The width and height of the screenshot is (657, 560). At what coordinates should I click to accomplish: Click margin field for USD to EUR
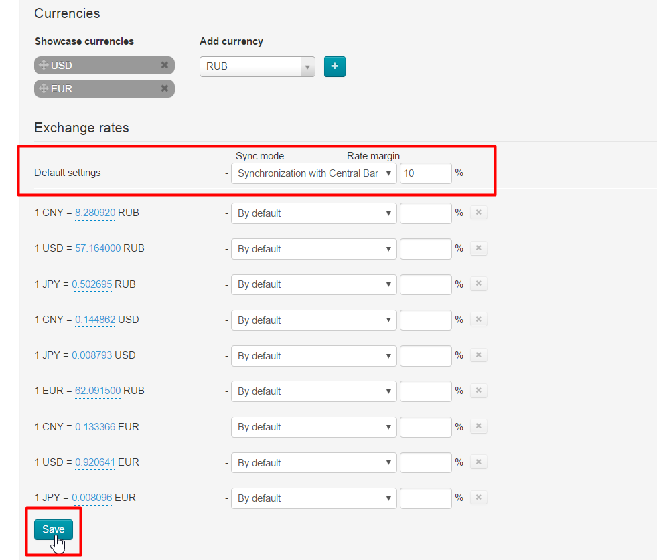(x=426, y=463)
